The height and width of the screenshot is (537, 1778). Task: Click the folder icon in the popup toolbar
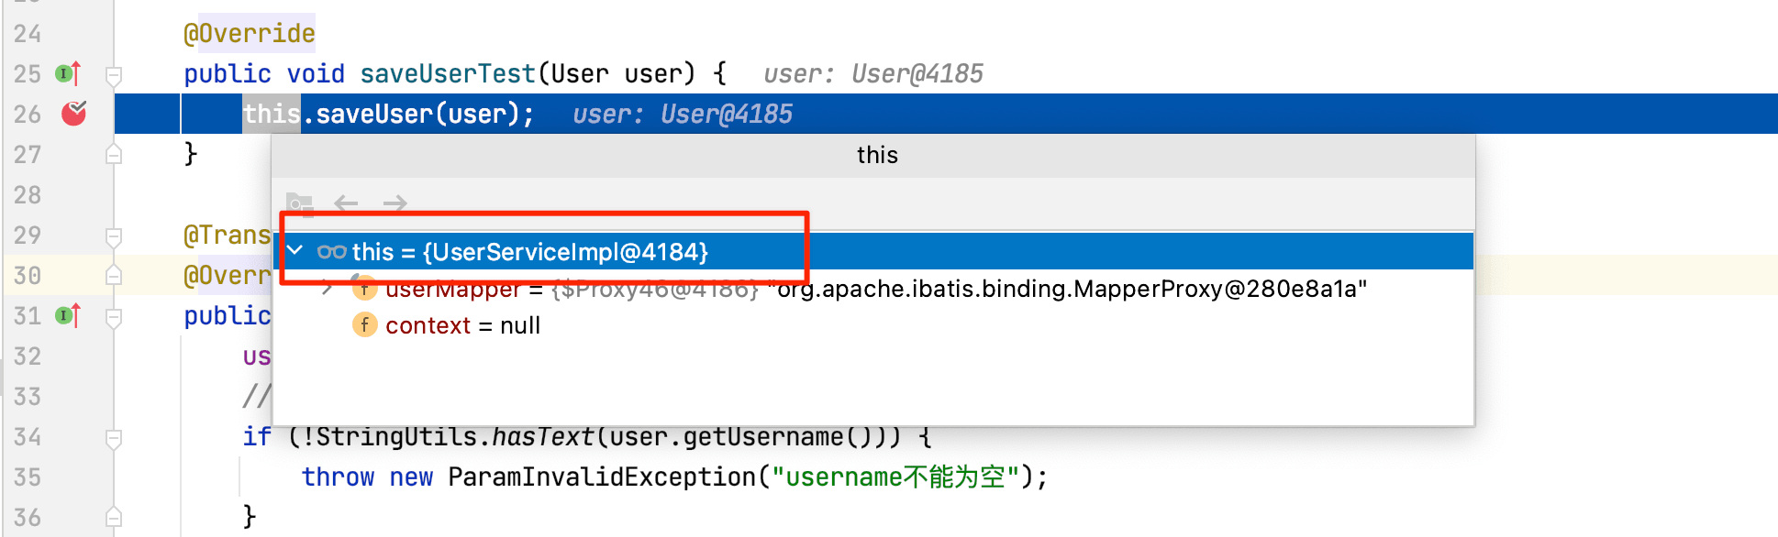(x=299, y=203)
